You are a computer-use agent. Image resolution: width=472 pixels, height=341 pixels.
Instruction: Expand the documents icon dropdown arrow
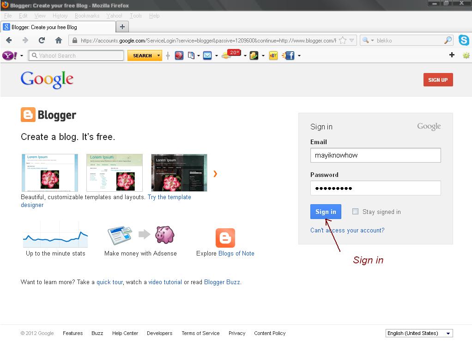click(x=199, y=56)
